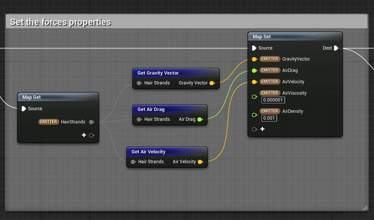Click the EMITTER tag beside AirDrag
Image resolution: width=374 pixels, height=220 pixels.
270,70
